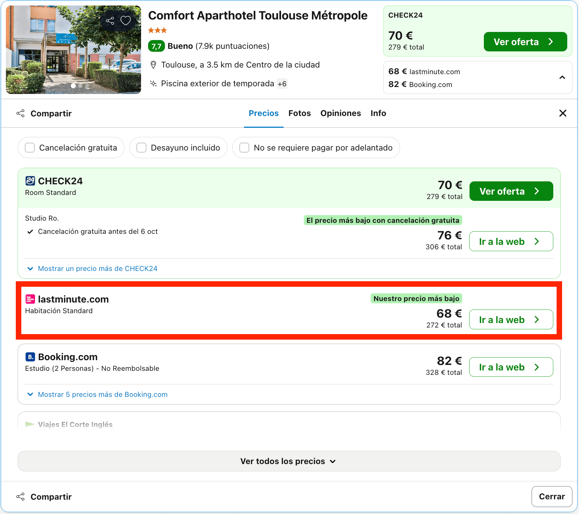Expand Mostrar un precio más de CHECK24

tap(92, 269)
